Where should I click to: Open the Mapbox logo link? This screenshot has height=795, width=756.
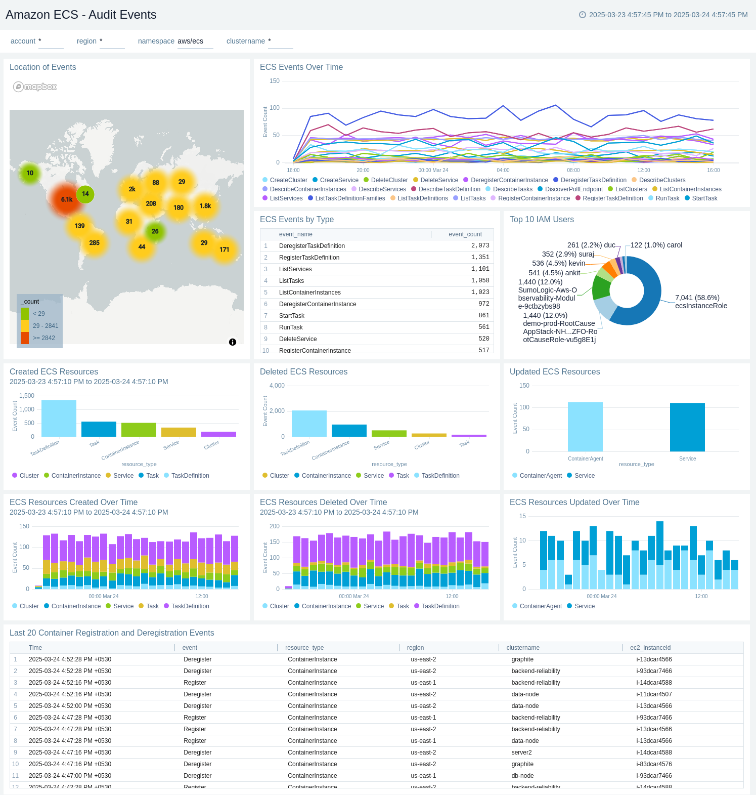(35, 87)
